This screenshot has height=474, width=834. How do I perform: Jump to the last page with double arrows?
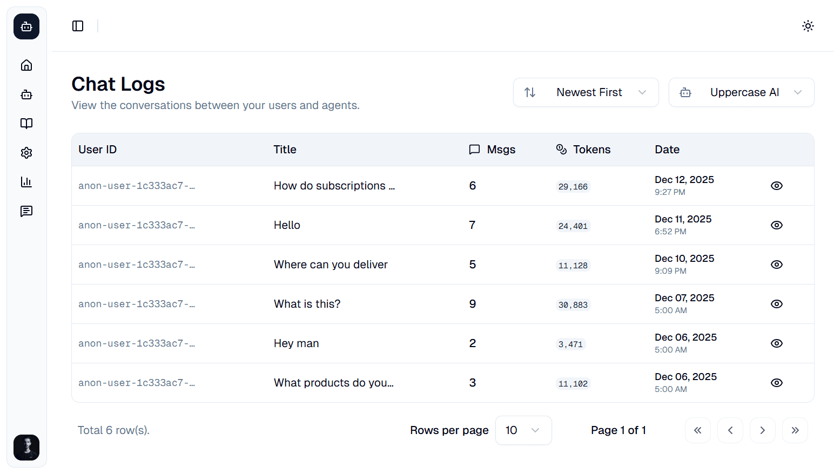[795, 430]
